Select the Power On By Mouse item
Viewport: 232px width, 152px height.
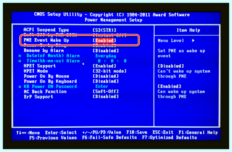pos(46,76)
